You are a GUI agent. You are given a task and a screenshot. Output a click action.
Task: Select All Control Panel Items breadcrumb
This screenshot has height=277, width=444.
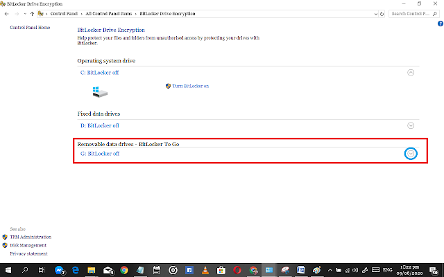[x=109, y=14]
